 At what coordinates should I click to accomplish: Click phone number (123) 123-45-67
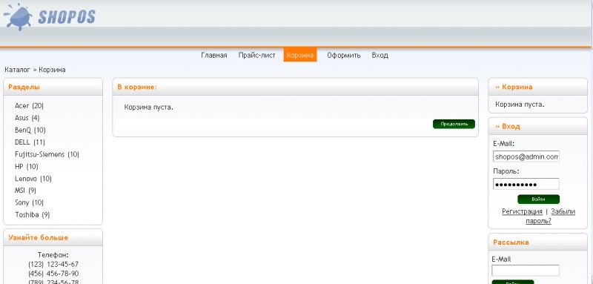[53, 264]
